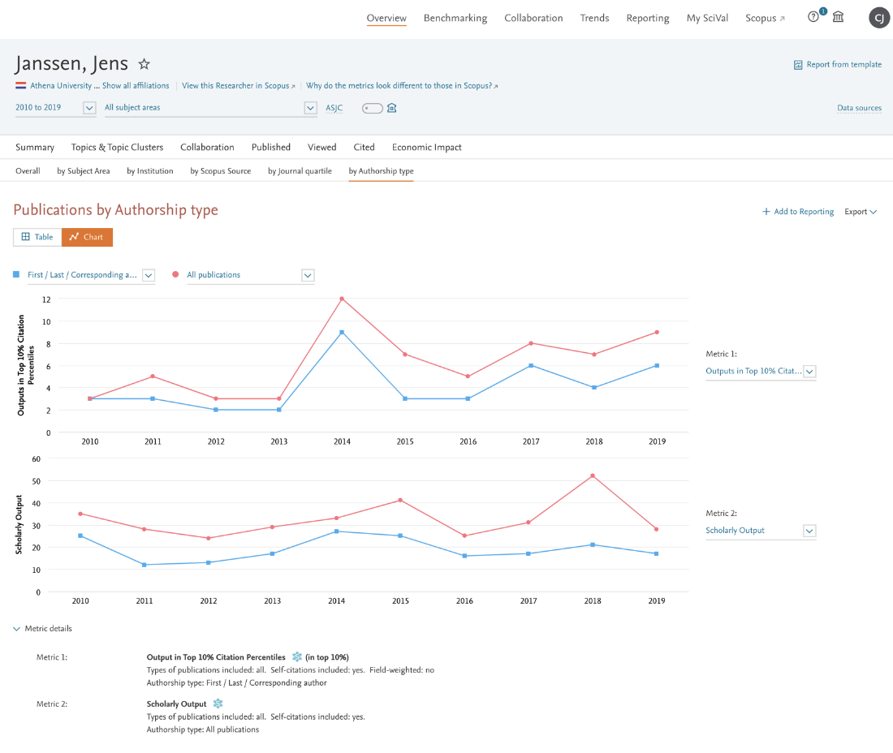Click the Data sources link

coord(859,108)
